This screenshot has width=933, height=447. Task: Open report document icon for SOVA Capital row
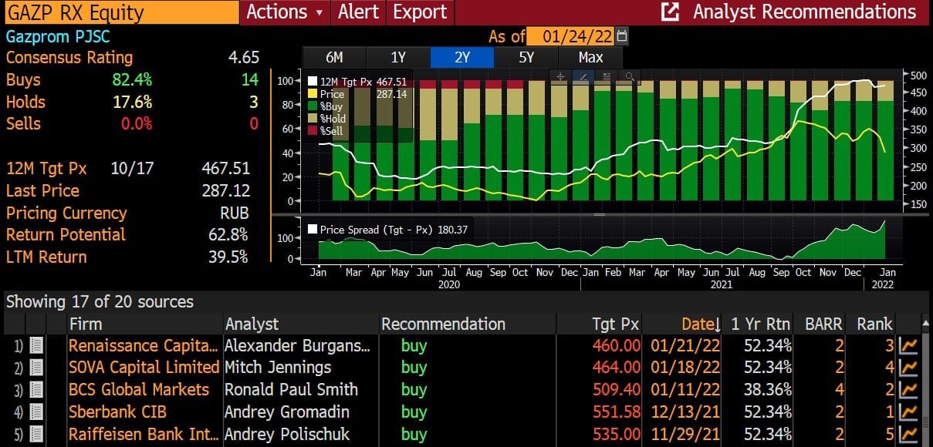coord(35,368)
